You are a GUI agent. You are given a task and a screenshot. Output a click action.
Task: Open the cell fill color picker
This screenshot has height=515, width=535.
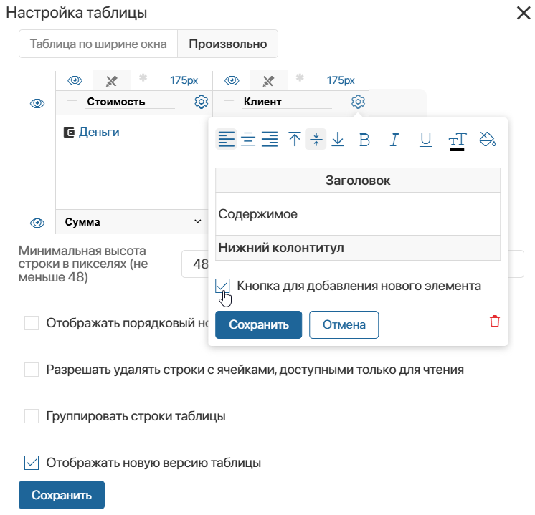[488, 140]
